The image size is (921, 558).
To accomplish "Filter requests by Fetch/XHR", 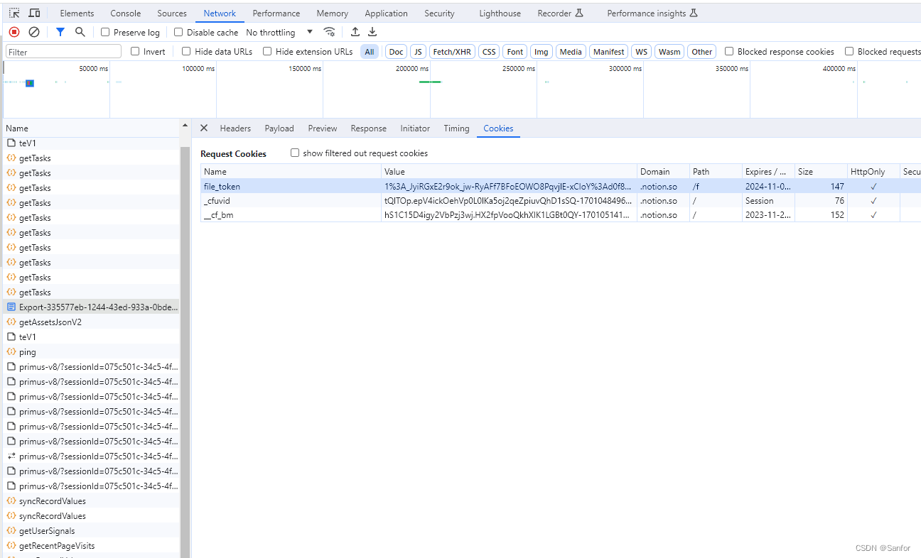I will (451, 50).
